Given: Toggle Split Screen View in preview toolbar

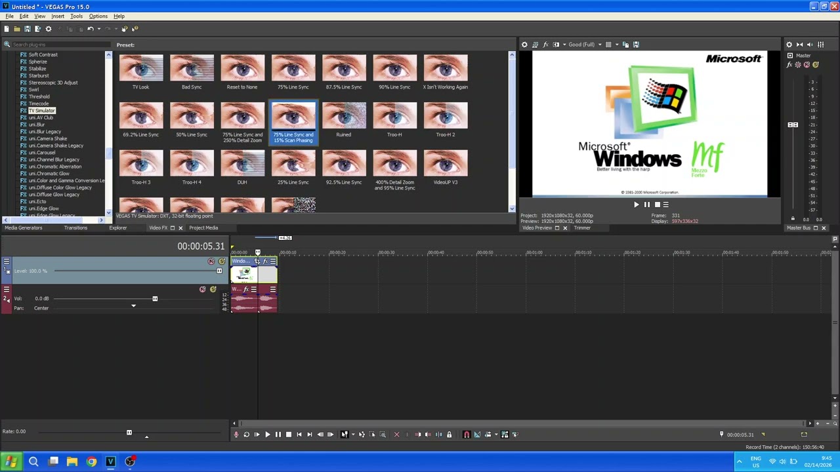Looking at the screenshot, I should coord(556,45).
